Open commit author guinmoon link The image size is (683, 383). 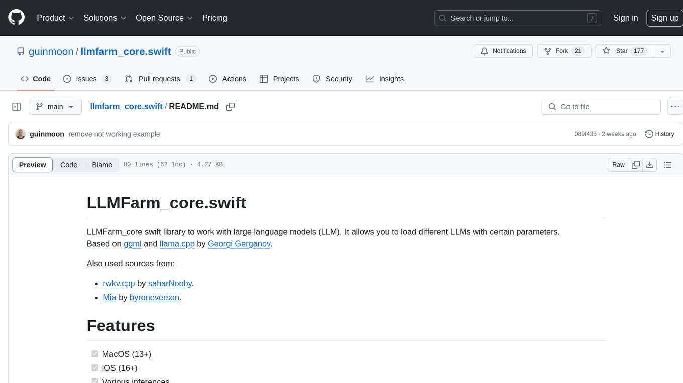[x=47, y=134]
